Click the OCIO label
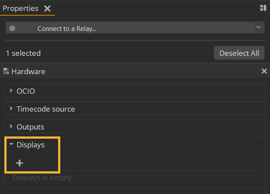The width and height of the screenshot is (270, 194). pos(26,91)
